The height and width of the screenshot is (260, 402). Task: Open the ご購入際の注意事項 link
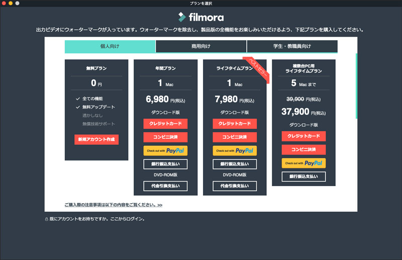point(114,205)
